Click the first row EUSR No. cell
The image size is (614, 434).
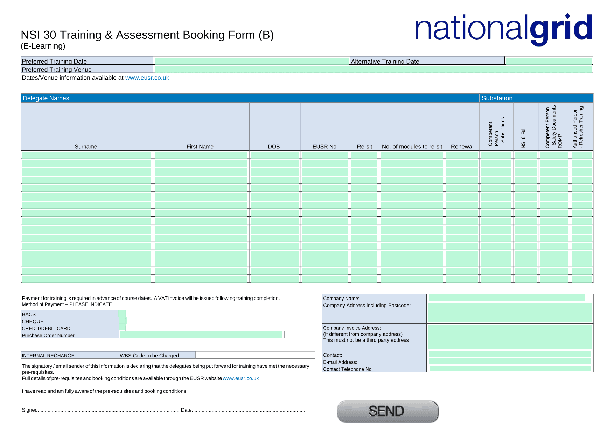pos(325,155)
